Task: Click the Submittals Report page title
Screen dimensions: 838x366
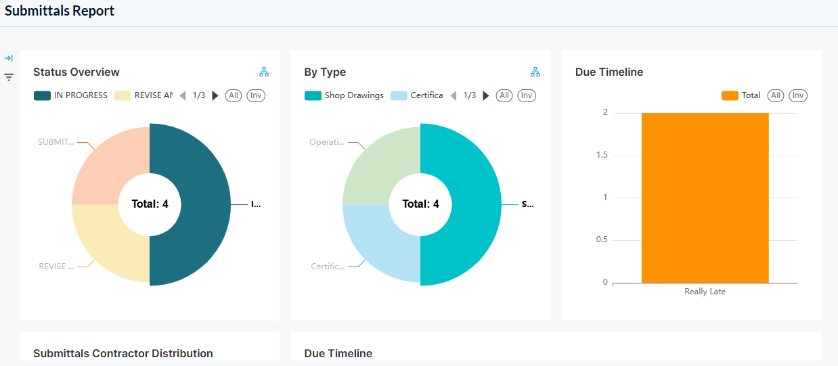Action: pyautogui.click(x=60, y=11)
